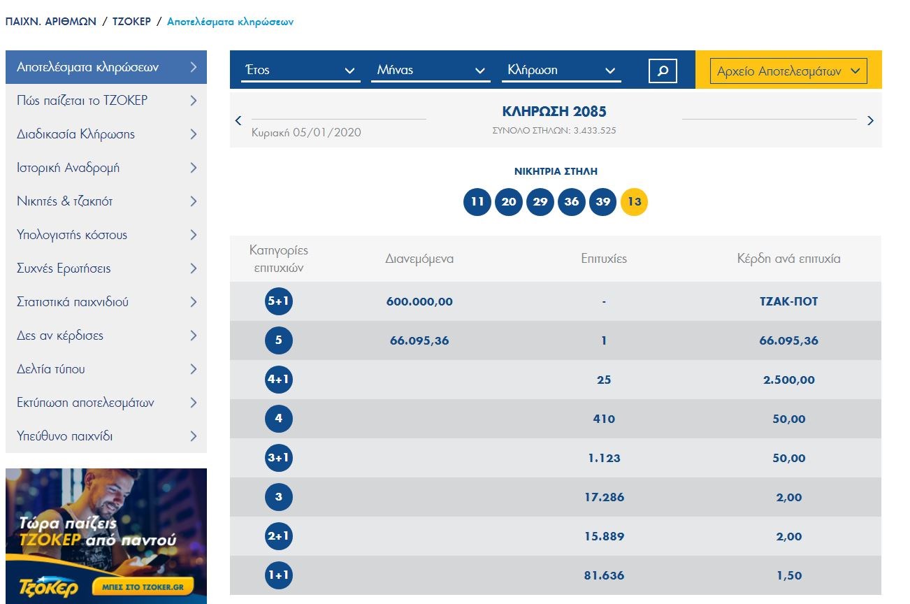Click Διανεμόμενα column header
The image size is (910, 604).
coord(419,259)
